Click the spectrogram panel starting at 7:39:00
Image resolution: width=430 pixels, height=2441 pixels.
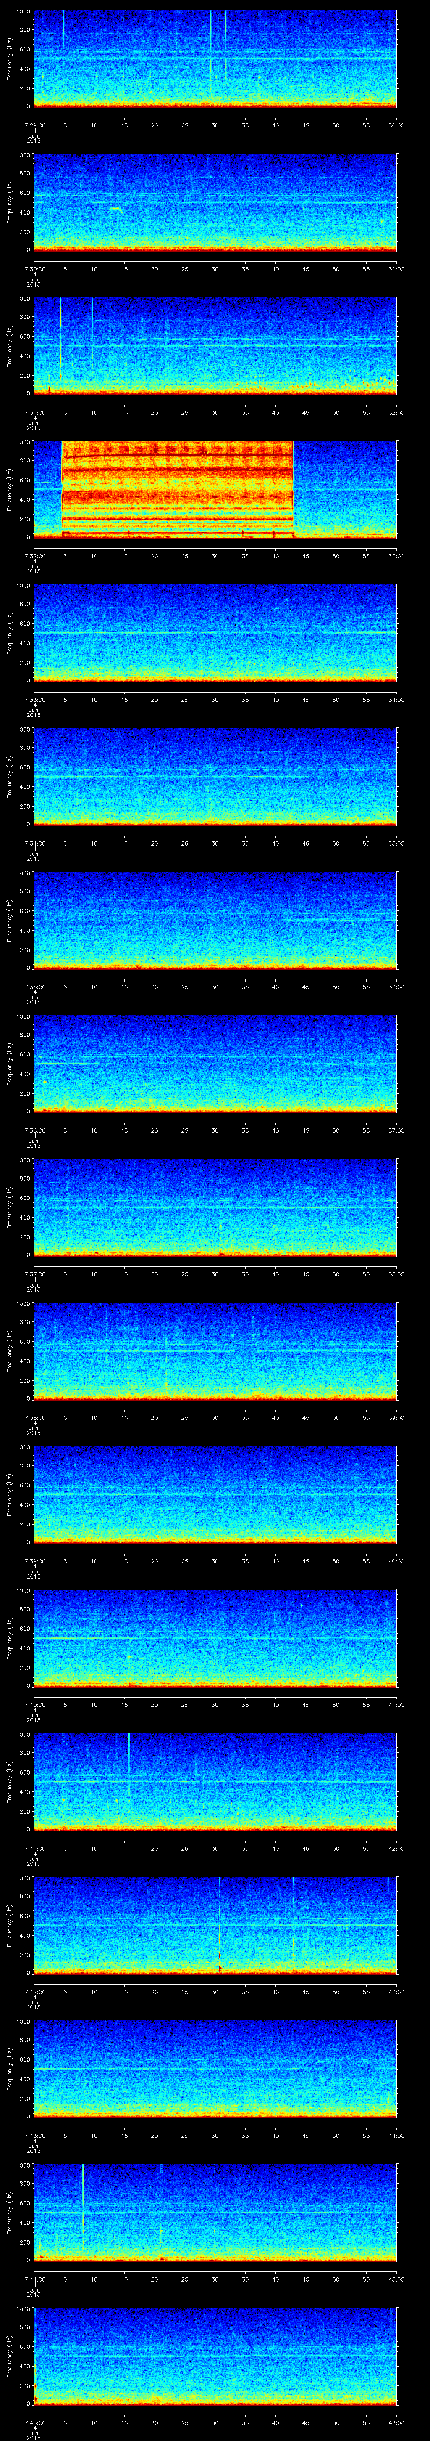click(215, 1494)
